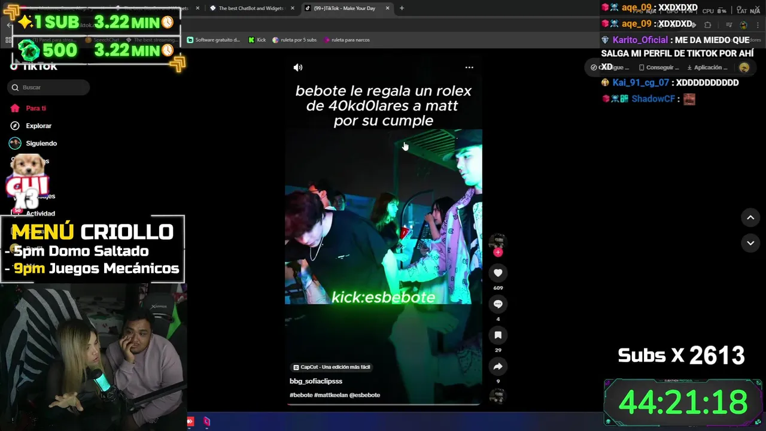Viewport: 766px width, 431px height.
Task: Click the pink taskbar app icon
Action: (206, 421)
